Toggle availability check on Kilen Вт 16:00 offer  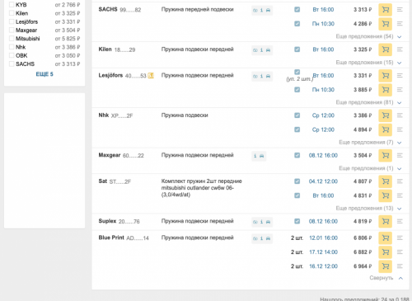[297, 49]
